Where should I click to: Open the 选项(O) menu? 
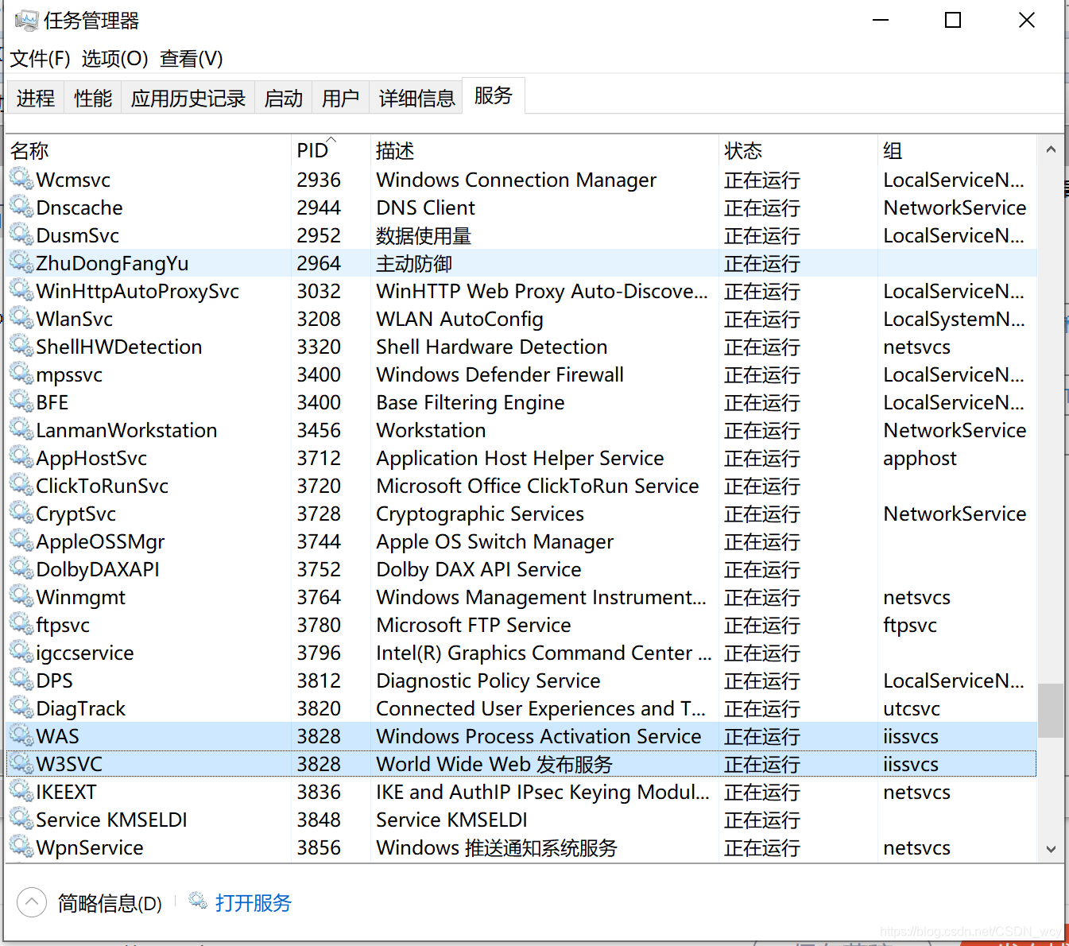tap(114, 58)
